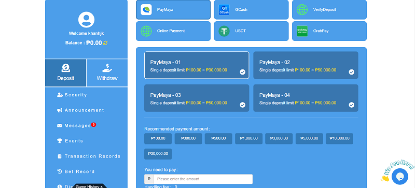Pick the ₱100.00 recommended amount

[x=158, y=139]
